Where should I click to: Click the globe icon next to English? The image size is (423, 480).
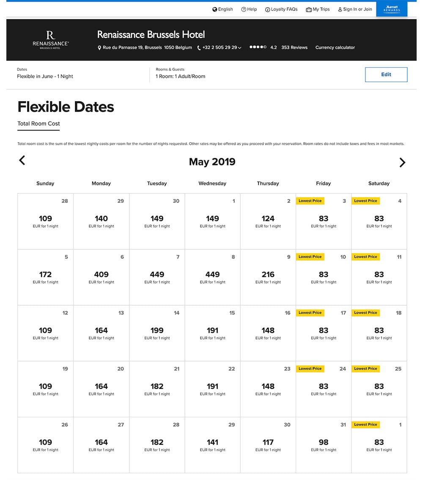click(215, 9)
